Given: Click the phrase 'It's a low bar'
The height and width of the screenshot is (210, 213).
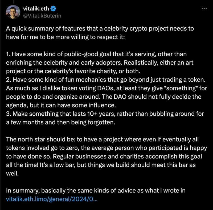Looking at the screenshot, I should [x=57, y=165].
